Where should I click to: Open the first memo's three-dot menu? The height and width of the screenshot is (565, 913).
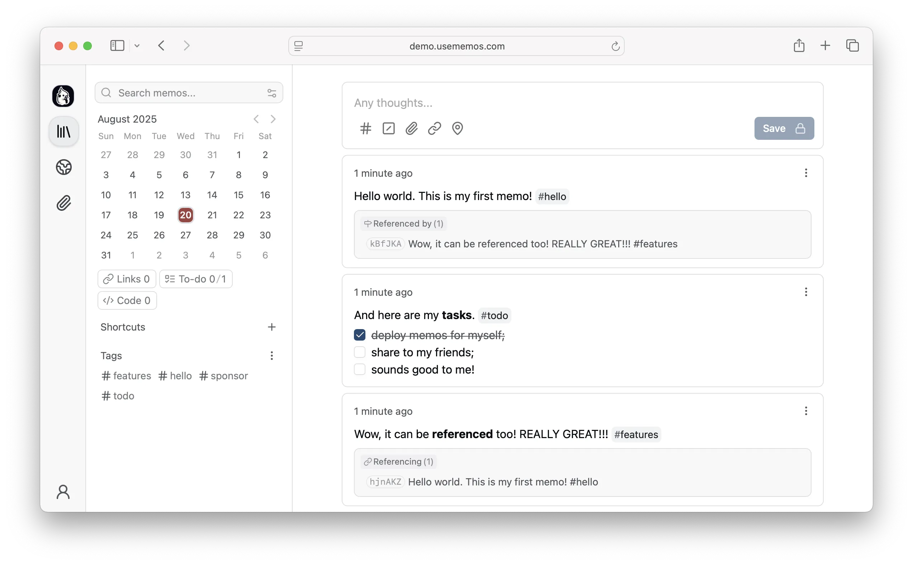tap(806, 173)
